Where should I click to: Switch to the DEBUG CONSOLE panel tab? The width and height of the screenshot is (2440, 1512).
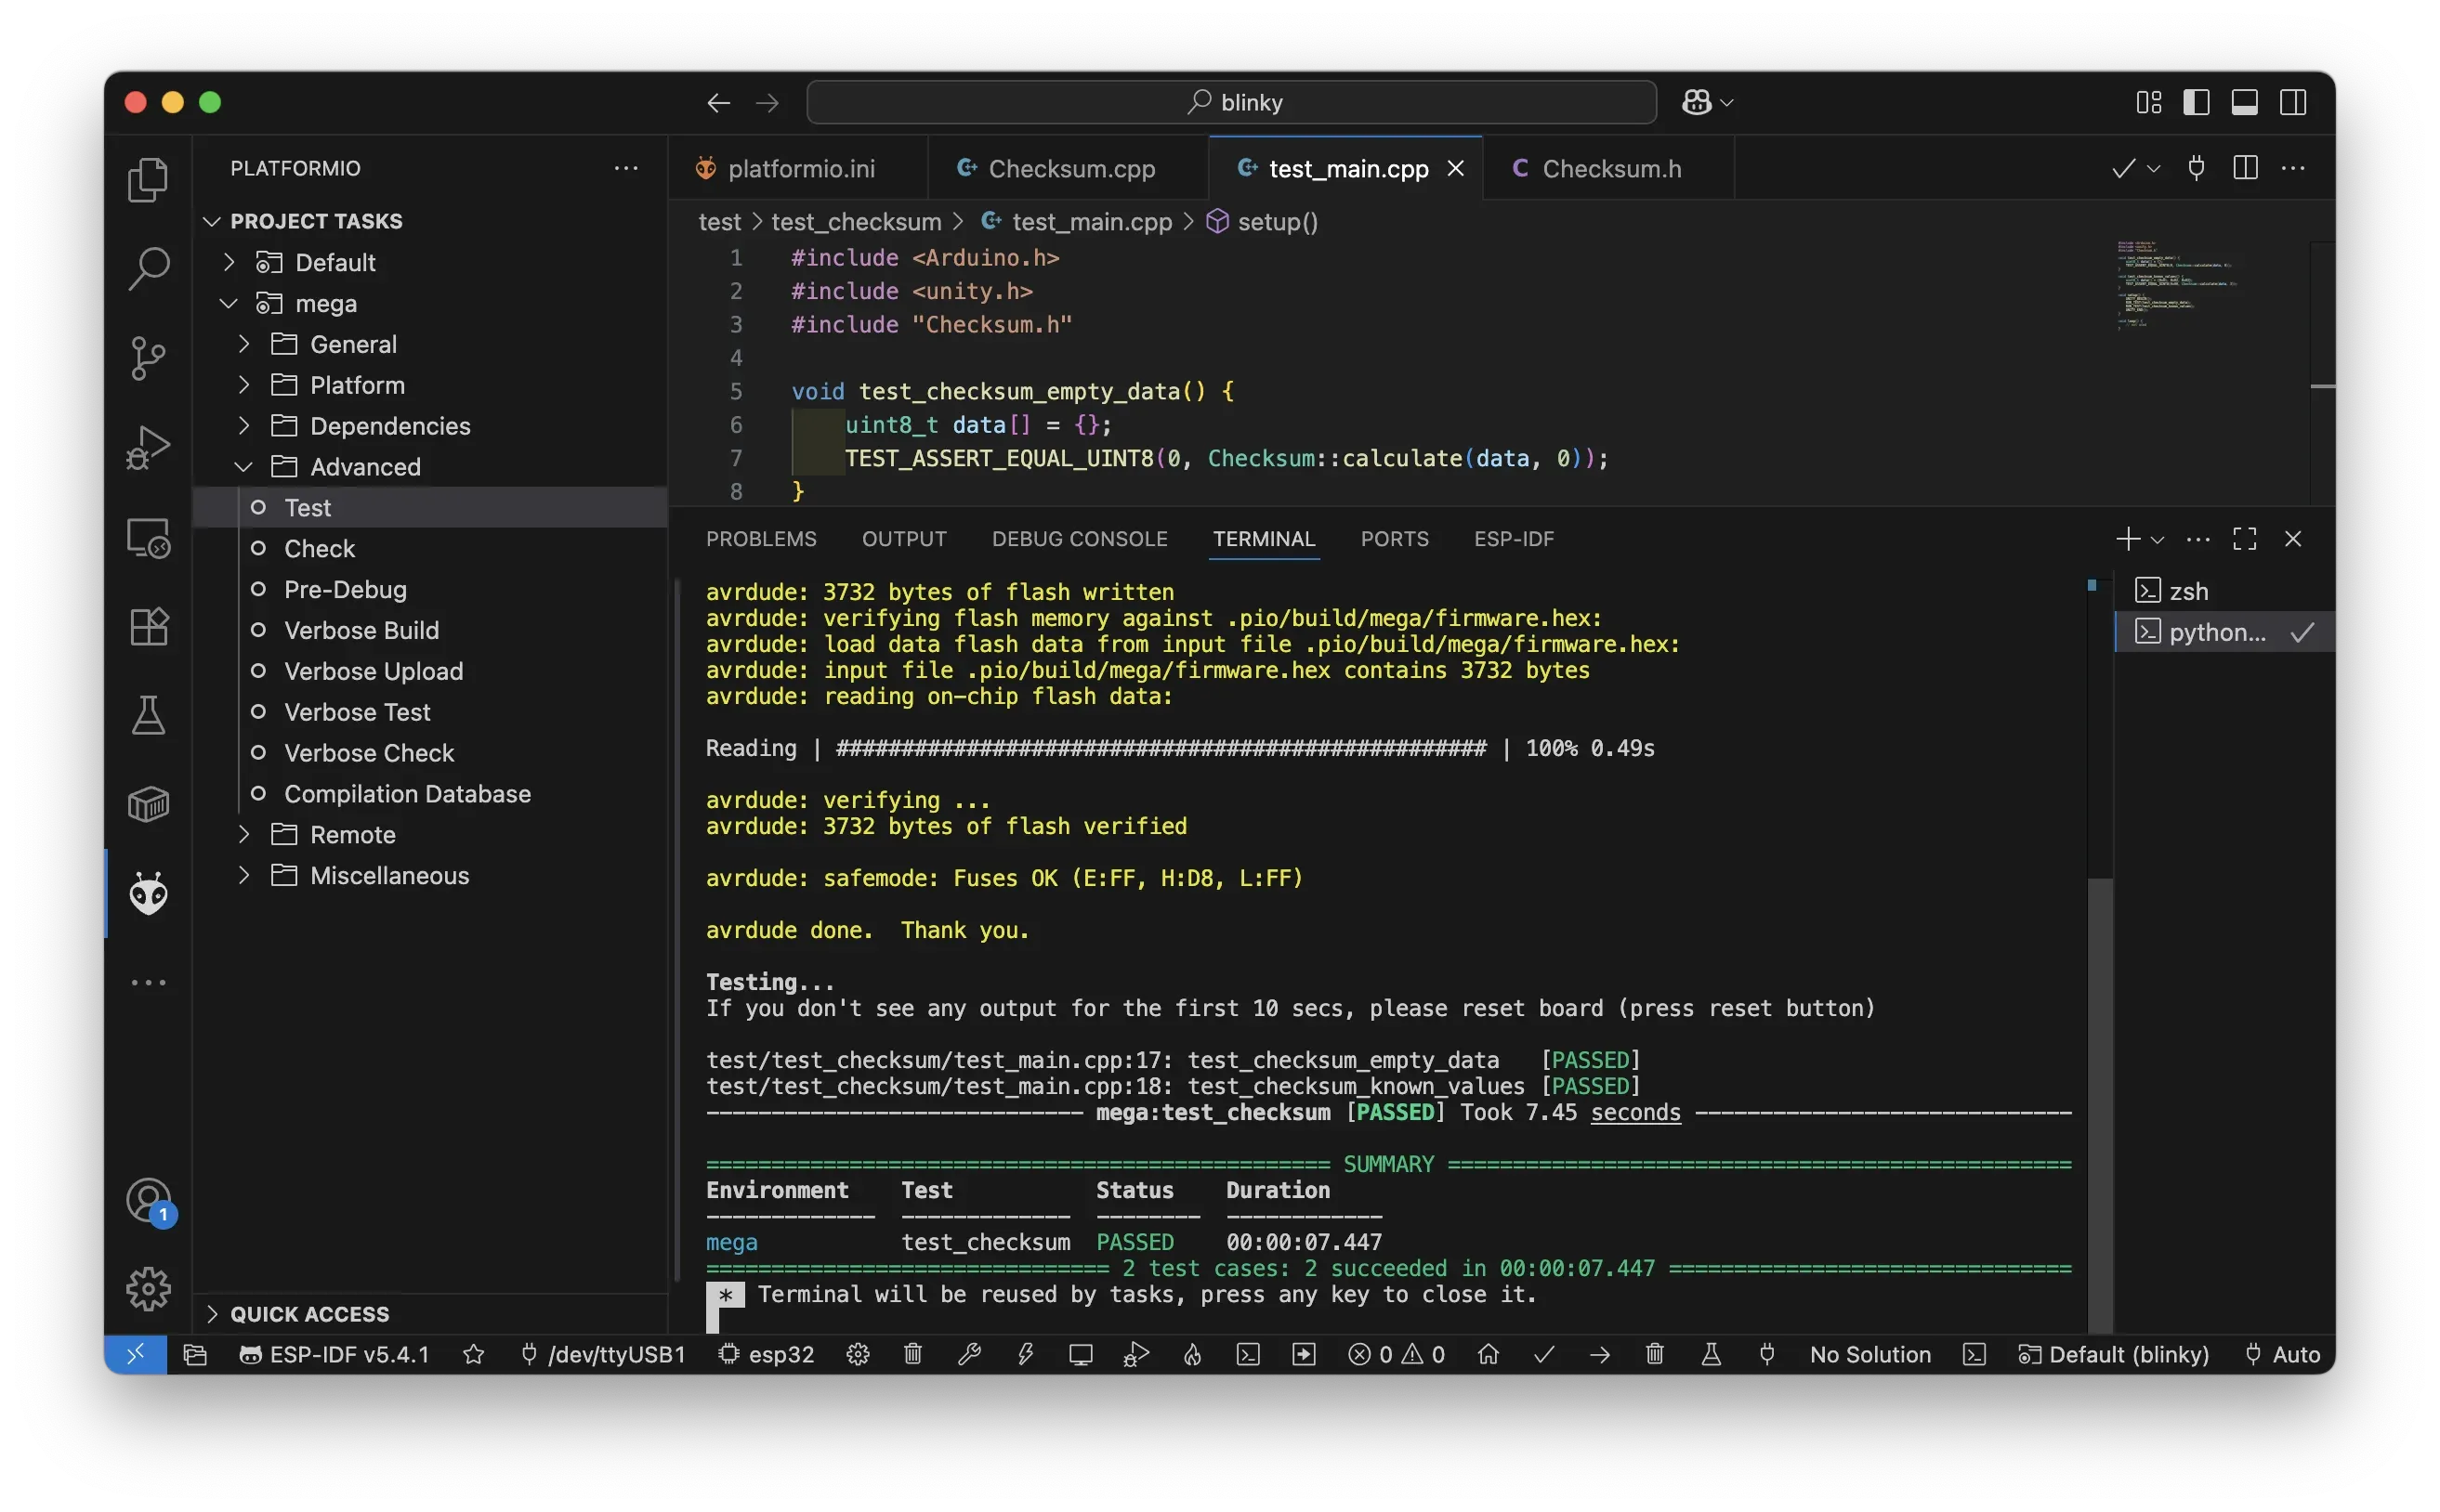(1079, 539)
